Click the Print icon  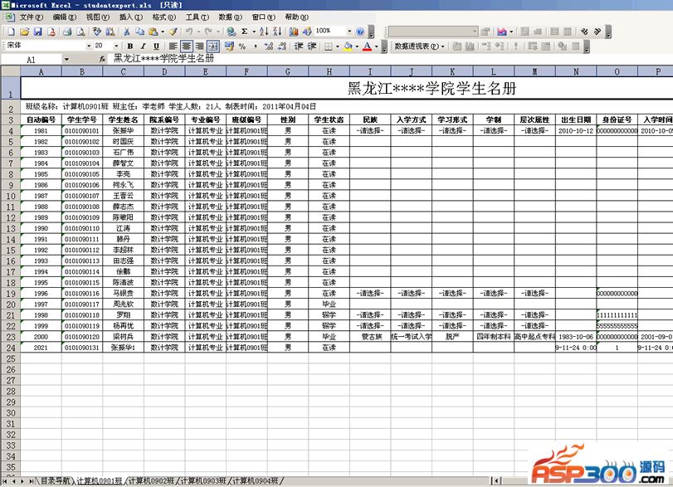(67, 32)
